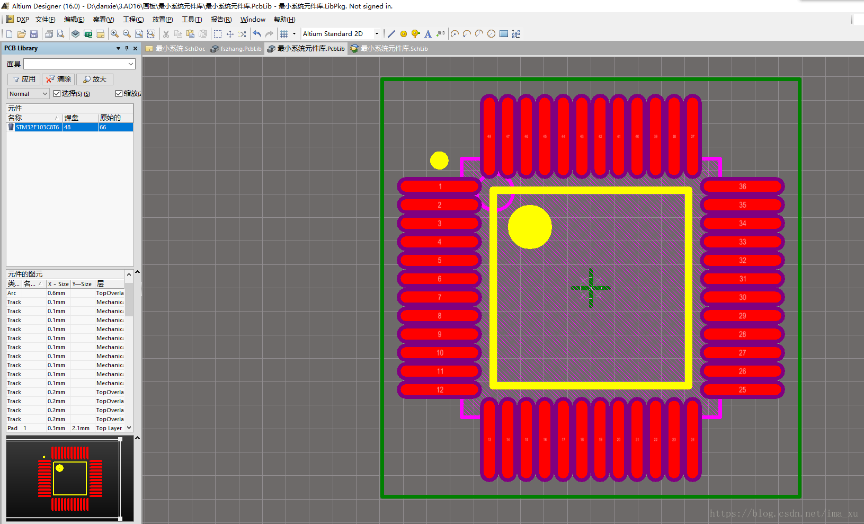Select the Place String text tool
Viewport: 864px width, 524px height.
click(428, 34)
